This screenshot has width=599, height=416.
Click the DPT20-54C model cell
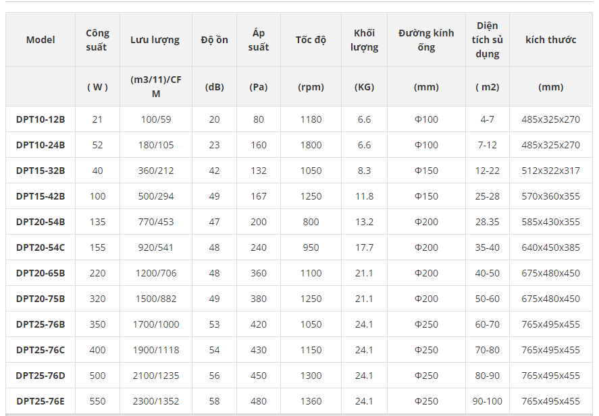(41, 247)
